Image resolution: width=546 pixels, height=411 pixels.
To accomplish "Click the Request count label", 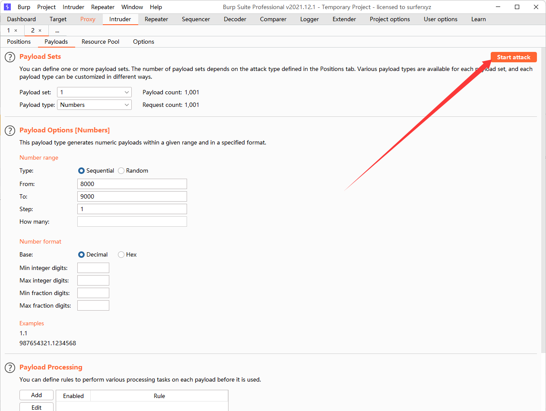I will (x=162, y=105).
